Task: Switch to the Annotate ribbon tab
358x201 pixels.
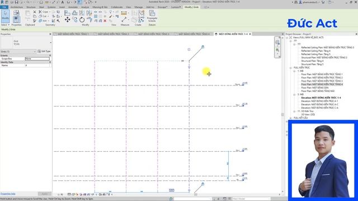Action: point(73,7)
